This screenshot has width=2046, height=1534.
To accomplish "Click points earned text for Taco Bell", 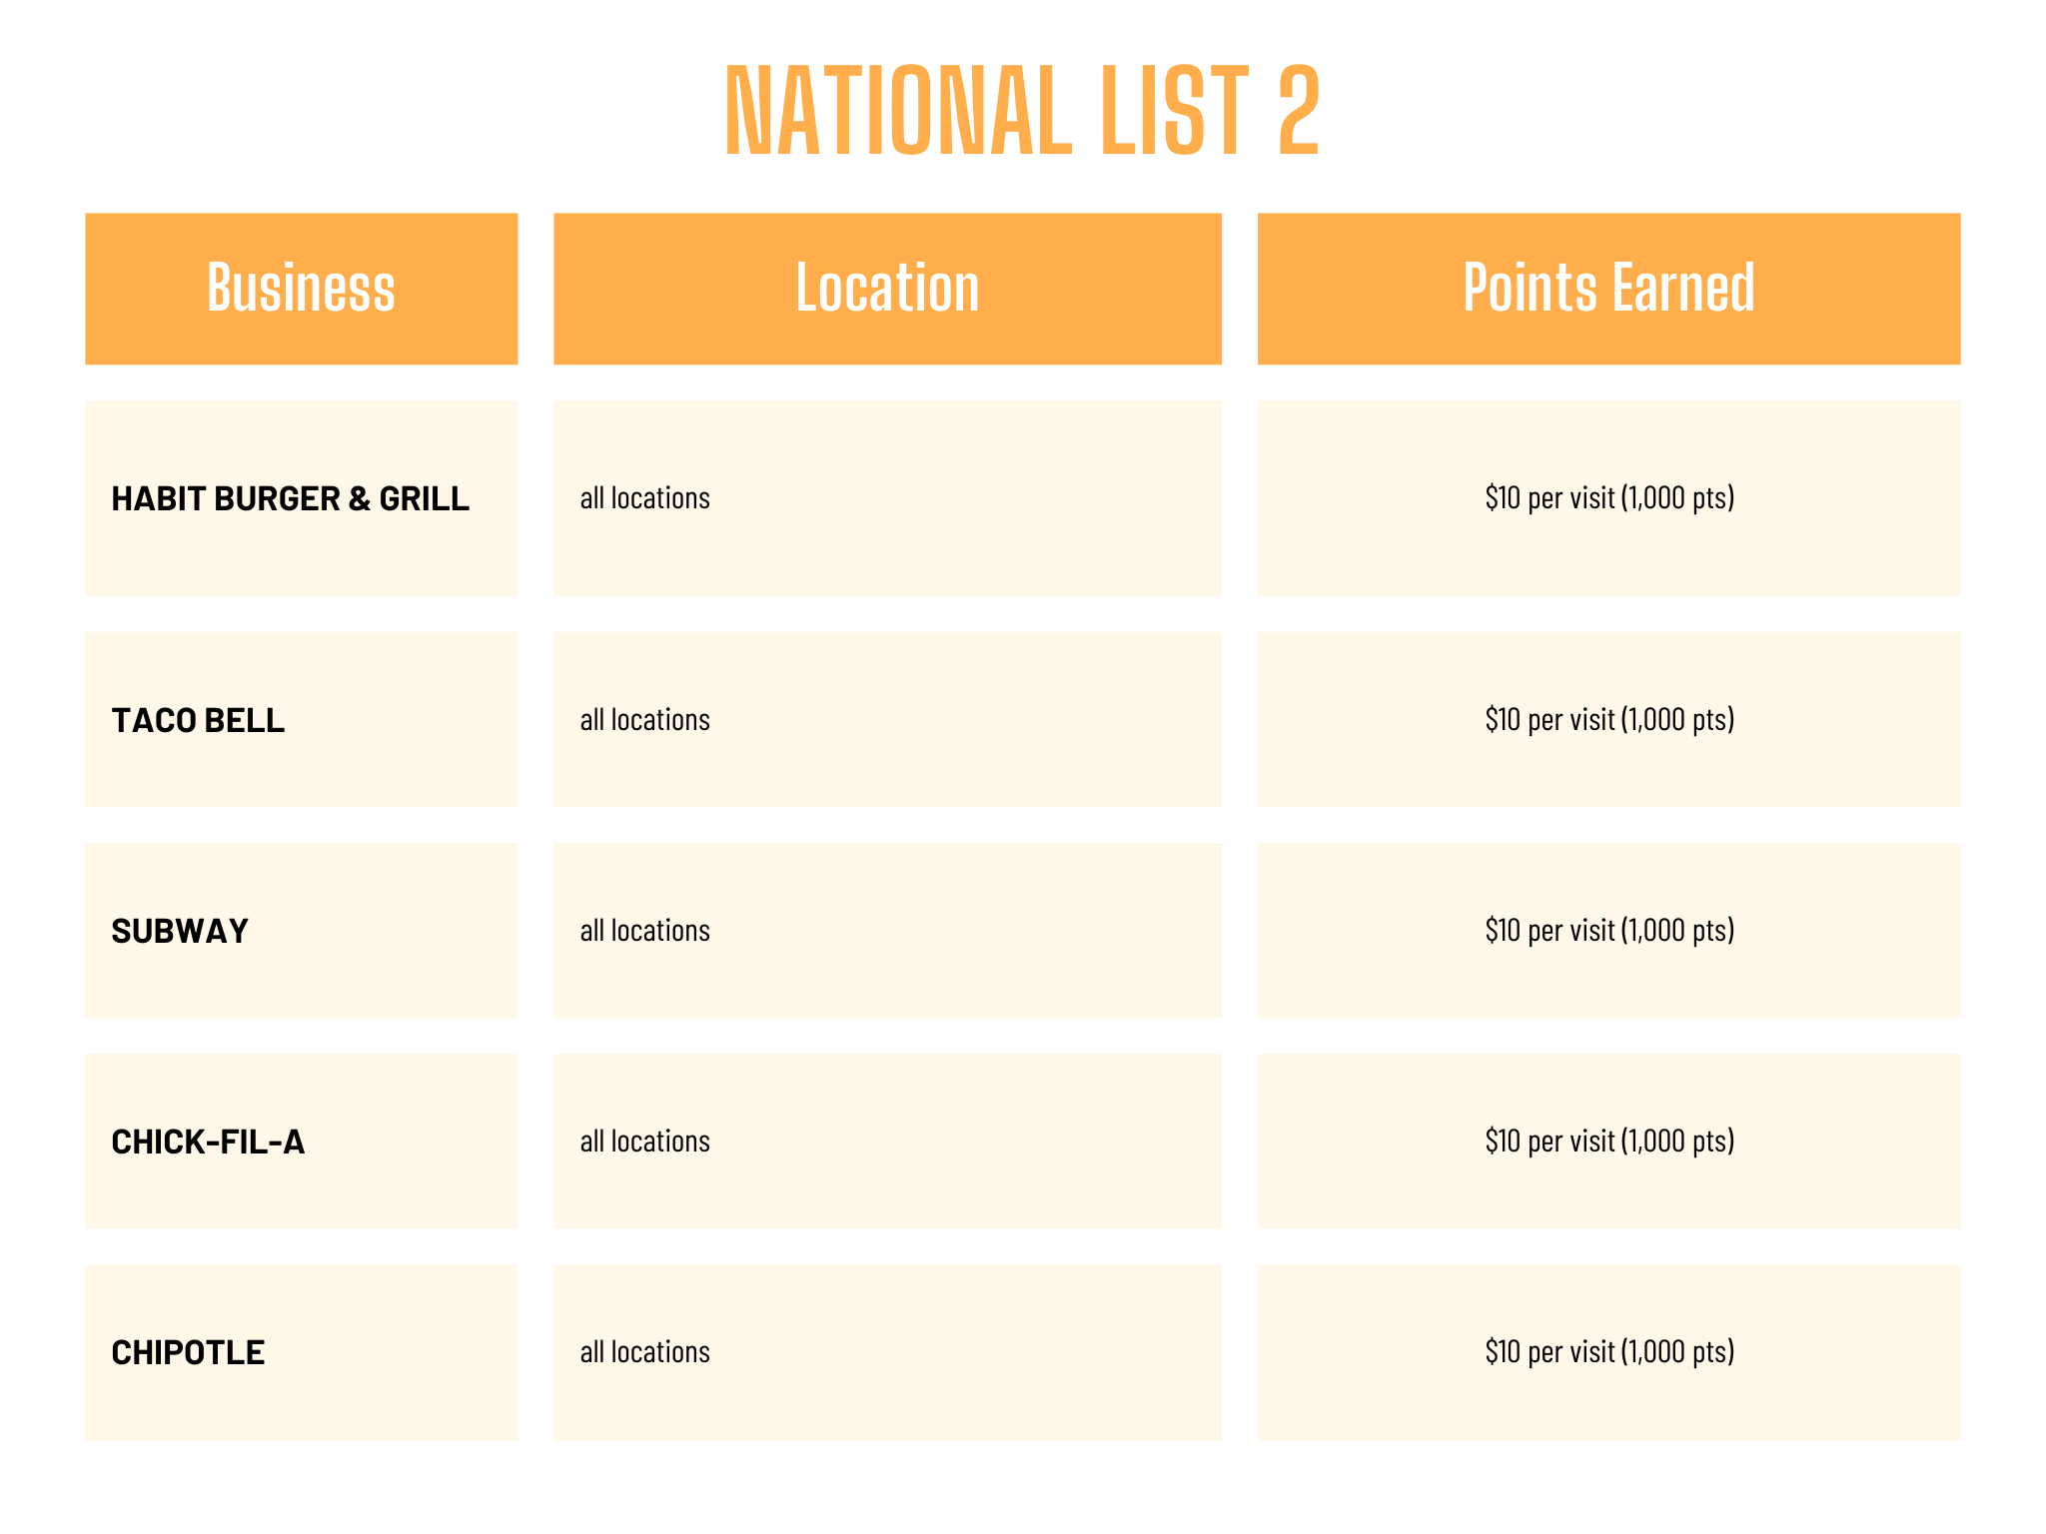I will pyautogui.click(x=1608, y=719).
